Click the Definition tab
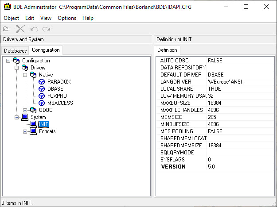 pos(167,50)
